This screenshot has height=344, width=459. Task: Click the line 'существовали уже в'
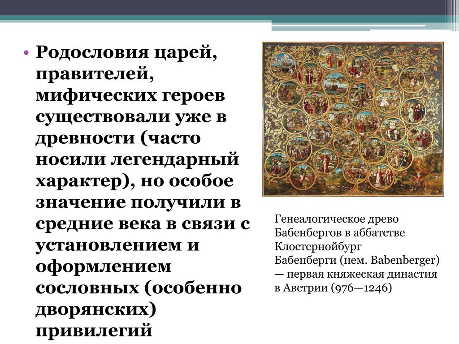[131, 116]
